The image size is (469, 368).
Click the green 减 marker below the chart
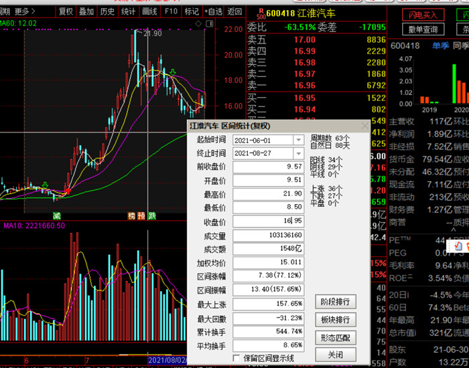(57, 215)
